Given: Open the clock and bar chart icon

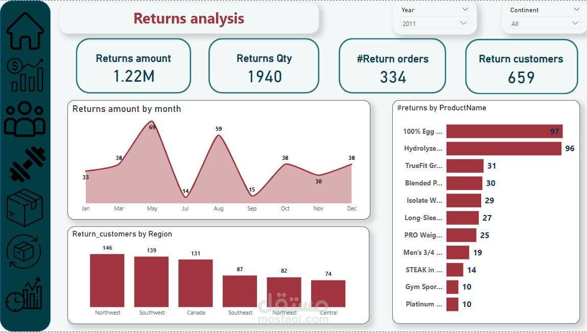Looking at the screenshot, I should [24, 295].
